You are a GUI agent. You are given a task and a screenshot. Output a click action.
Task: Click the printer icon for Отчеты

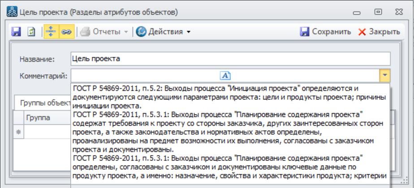tap(85, 32)
